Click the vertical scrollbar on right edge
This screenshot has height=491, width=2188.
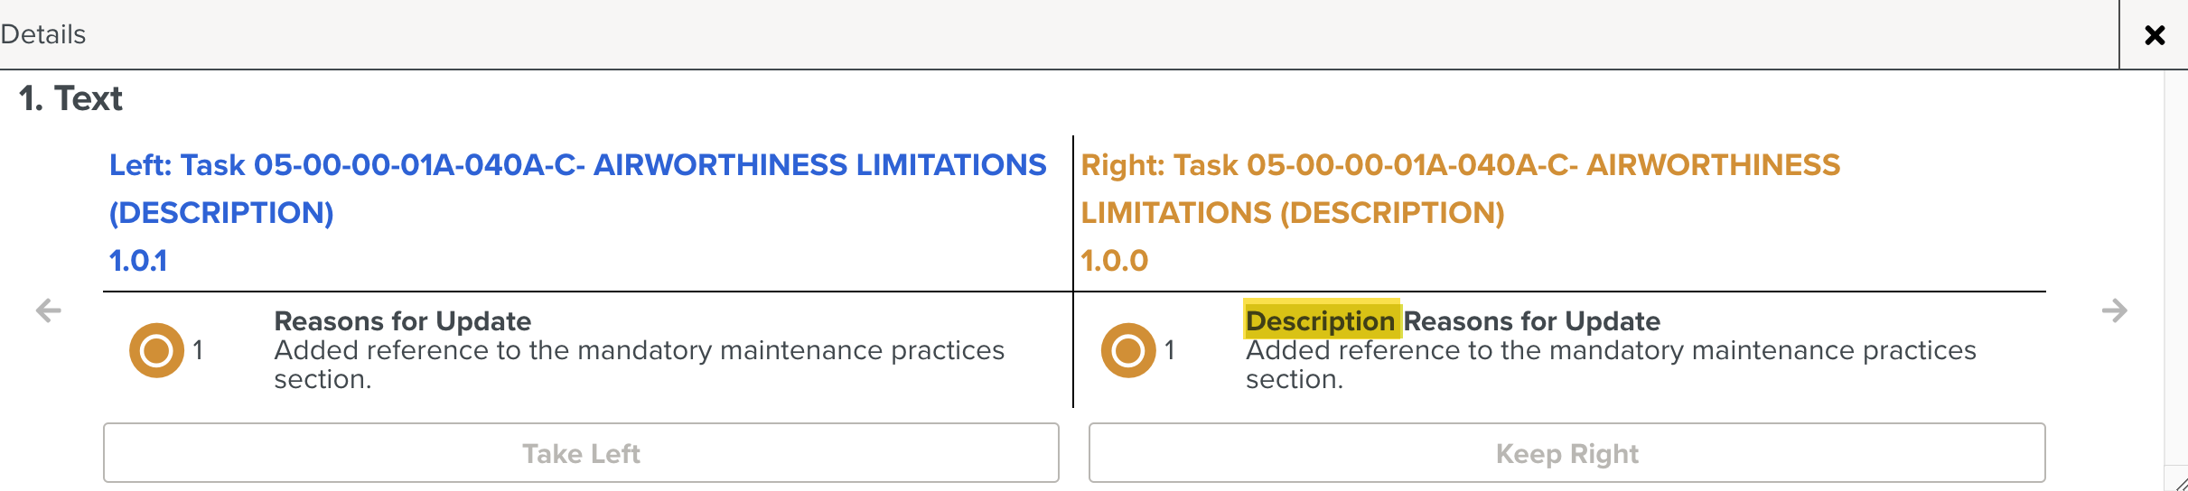[x=2175, y=271]
